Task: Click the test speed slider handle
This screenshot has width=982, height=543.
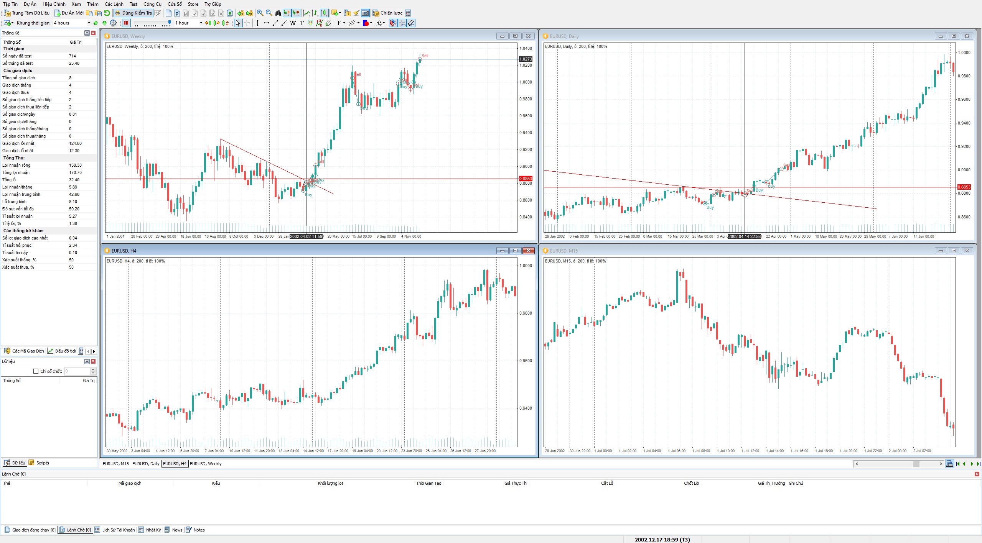Action: coord(170,22)
